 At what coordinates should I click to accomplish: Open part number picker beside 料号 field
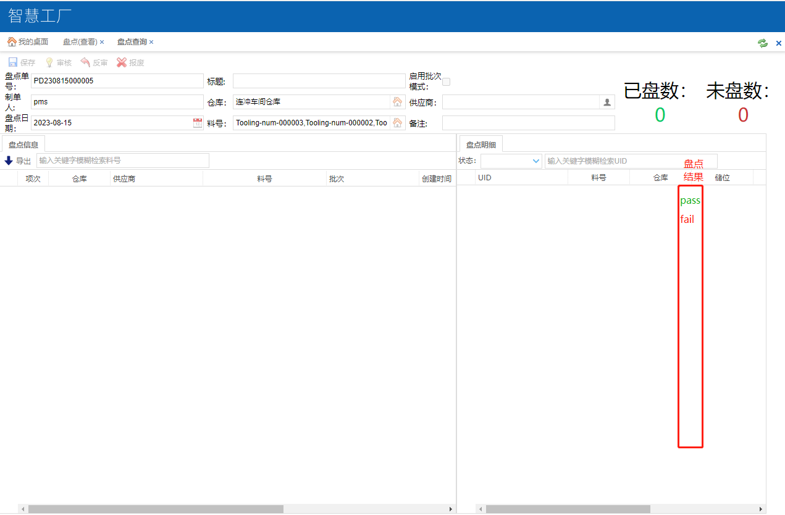click(397, 123)
